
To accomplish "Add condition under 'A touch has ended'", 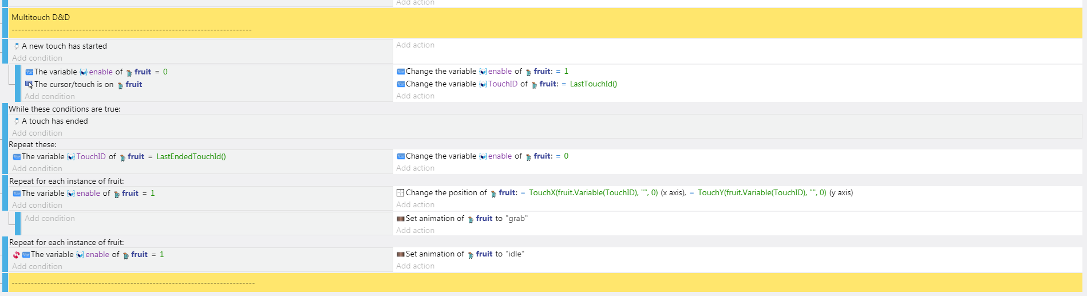I will tap(37, 133).
